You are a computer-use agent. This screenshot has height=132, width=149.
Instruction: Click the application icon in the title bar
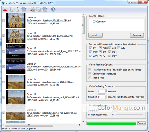point(3,3)
